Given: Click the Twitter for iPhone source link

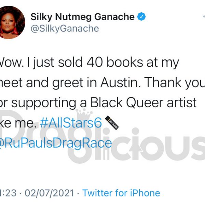Looking at the screenshot, I should tap(121, 193).
